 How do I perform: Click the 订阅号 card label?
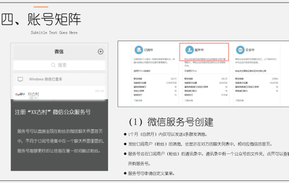[149, 50]
